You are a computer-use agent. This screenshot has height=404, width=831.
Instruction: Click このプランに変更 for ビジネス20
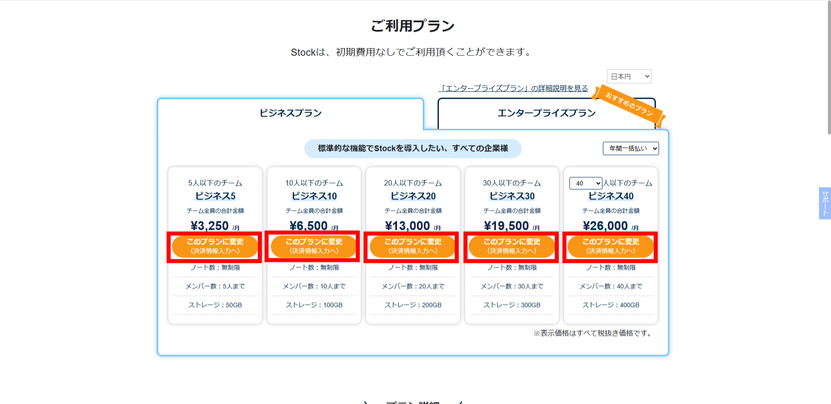413,246
